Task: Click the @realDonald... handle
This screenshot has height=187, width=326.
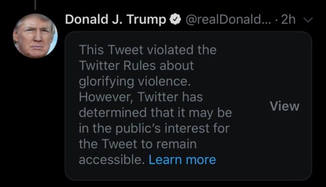Action: pos(228,20)
